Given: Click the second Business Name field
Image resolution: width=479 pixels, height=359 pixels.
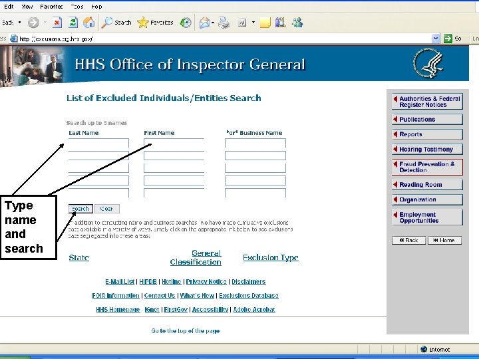Looking at the screenshot, I should [x=255, y=156].
